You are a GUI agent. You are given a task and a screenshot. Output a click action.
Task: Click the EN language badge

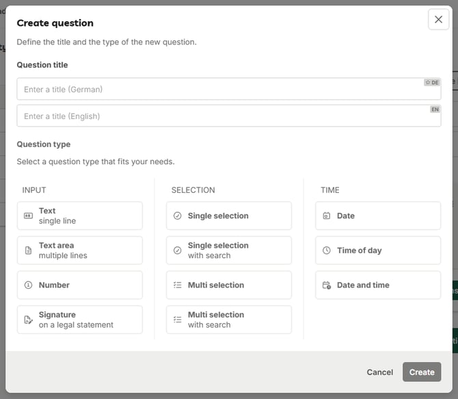coord(435,110)
